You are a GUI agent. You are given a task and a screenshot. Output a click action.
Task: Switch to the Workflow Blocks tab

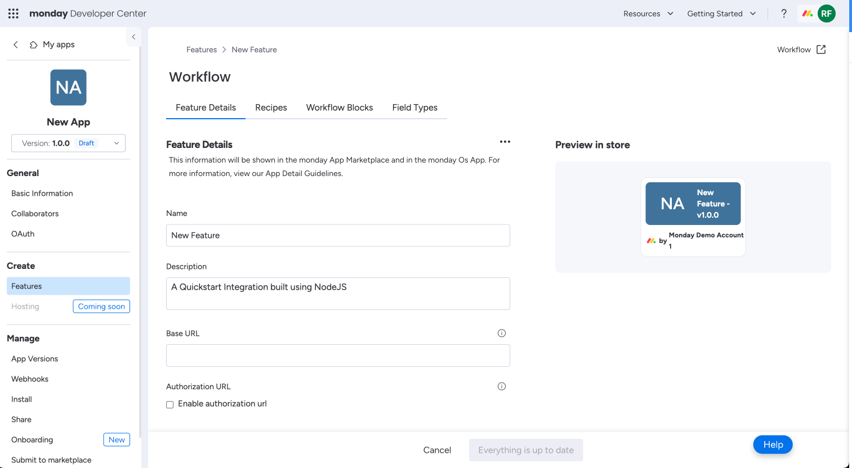pos(340,107)
